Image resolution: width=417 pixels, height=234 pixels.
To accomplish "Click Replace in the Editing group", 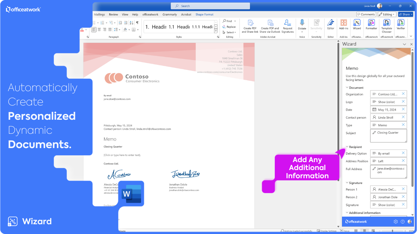I will tap(229, 27).
